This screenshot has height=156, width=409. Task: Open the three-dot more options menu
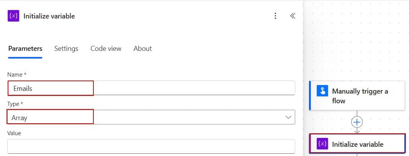coord(275,16)
